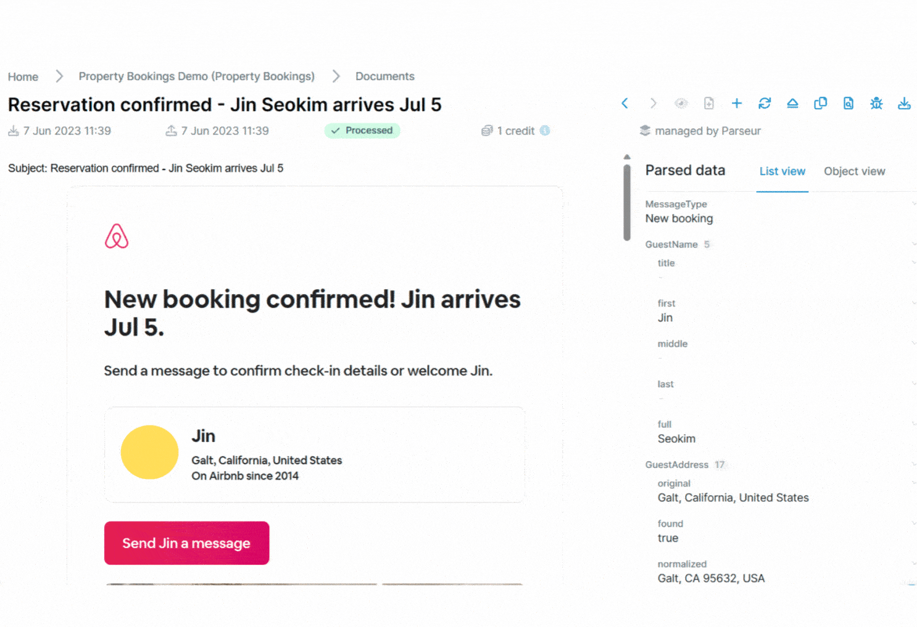Image resolution: width=917 pixels, height=627 pixels.
Task: Click Jin's yellow profile avatar
Action: point(149,452)
